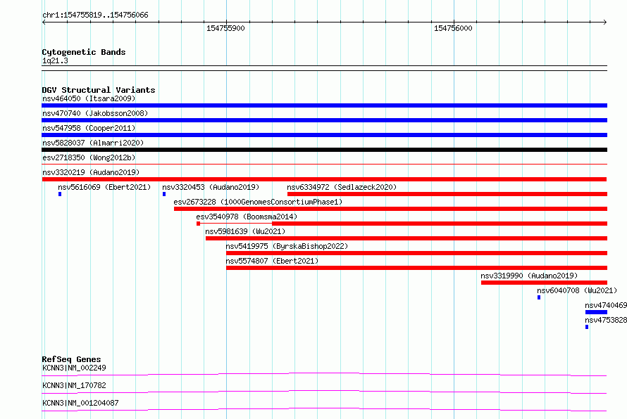This screenshot has height=419, width=627.
Task: Click the red bar under nsv5981639 (Wu2021)
Action: (406, 238)
